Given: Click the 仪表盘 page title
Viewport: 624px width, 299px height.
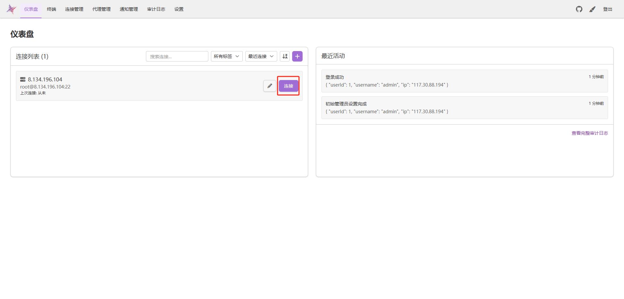Looking at the screenshot, I should pos(22,34).
